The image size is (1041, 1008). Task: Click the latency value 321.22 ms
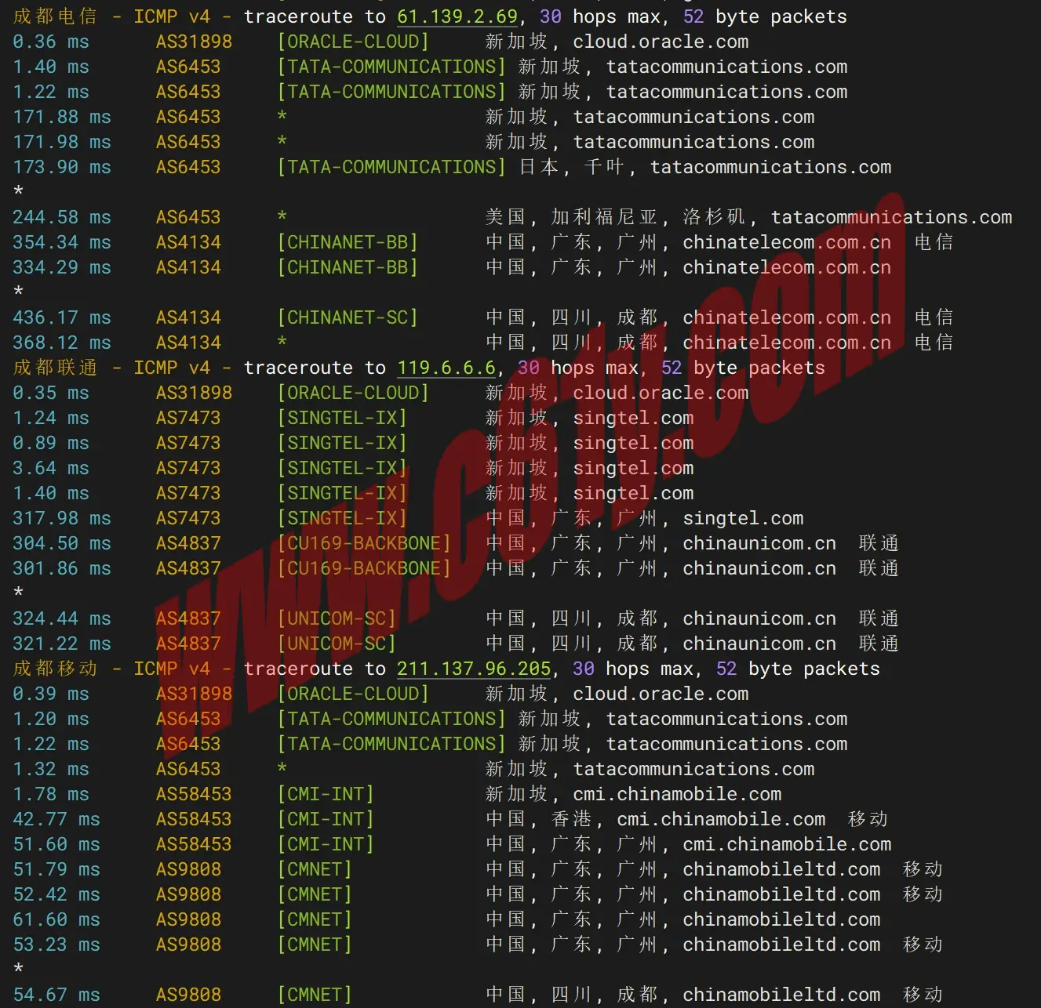[62, 644]
